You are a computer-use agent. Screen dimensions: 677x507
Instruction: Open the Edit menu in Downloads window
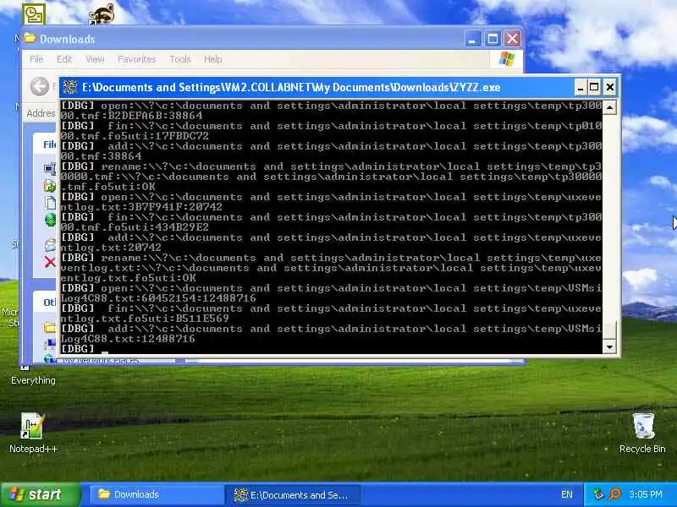[x=64, y=59]
